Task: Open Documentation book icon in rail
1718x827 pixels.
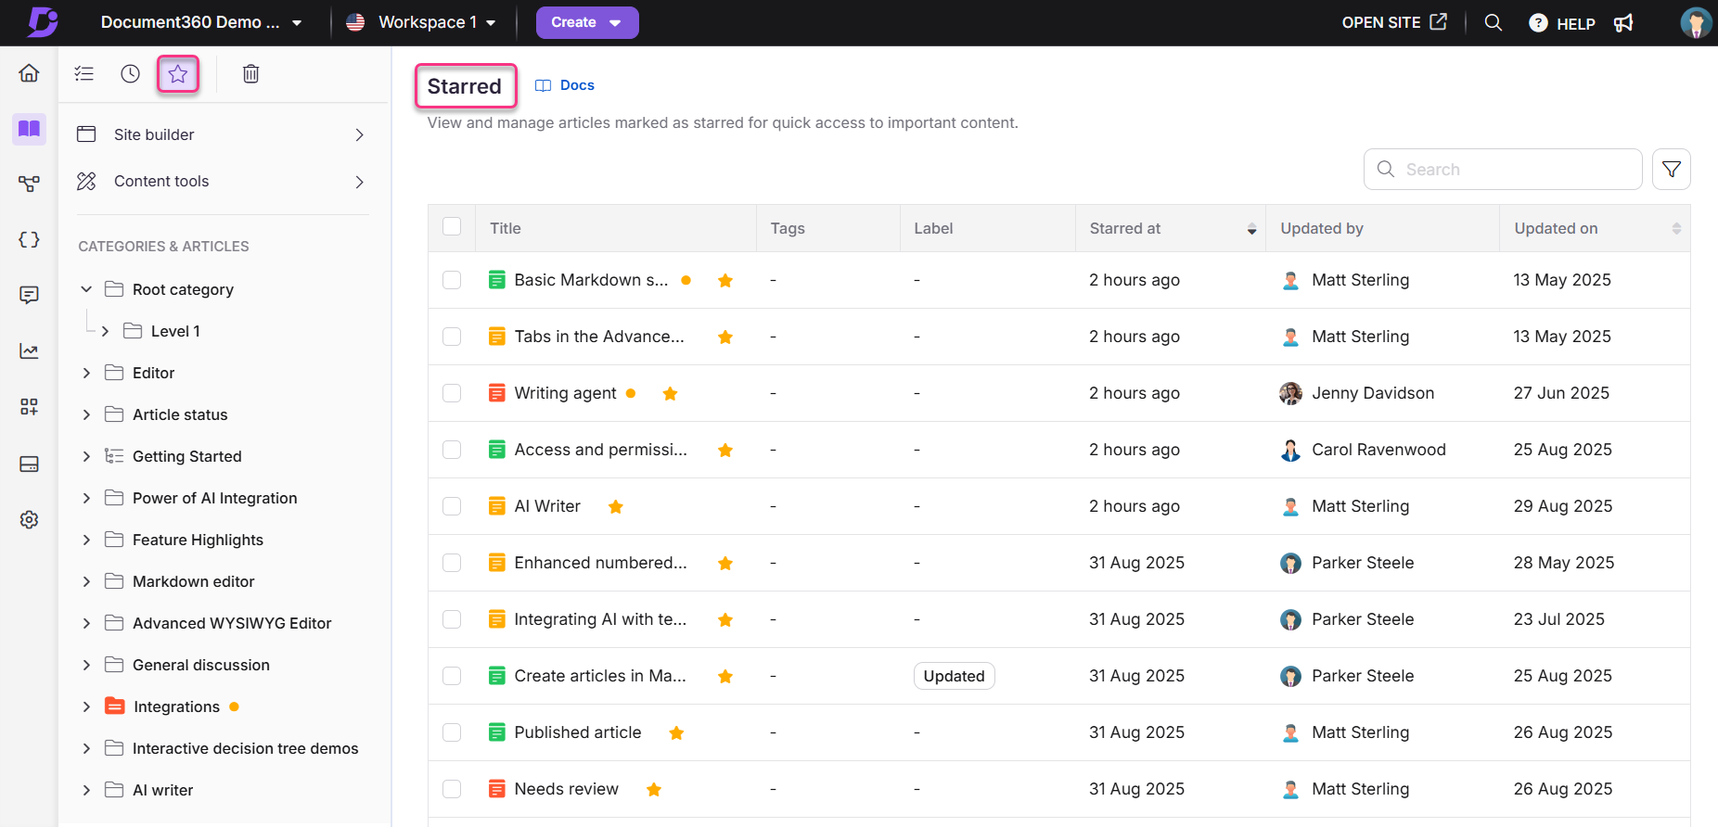Action: (29, 129)
